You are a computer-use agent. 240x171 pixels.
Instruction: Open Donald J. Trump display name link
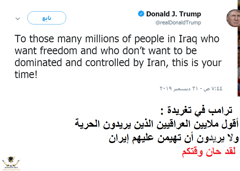pyautogui.click(x=173, y=14)
